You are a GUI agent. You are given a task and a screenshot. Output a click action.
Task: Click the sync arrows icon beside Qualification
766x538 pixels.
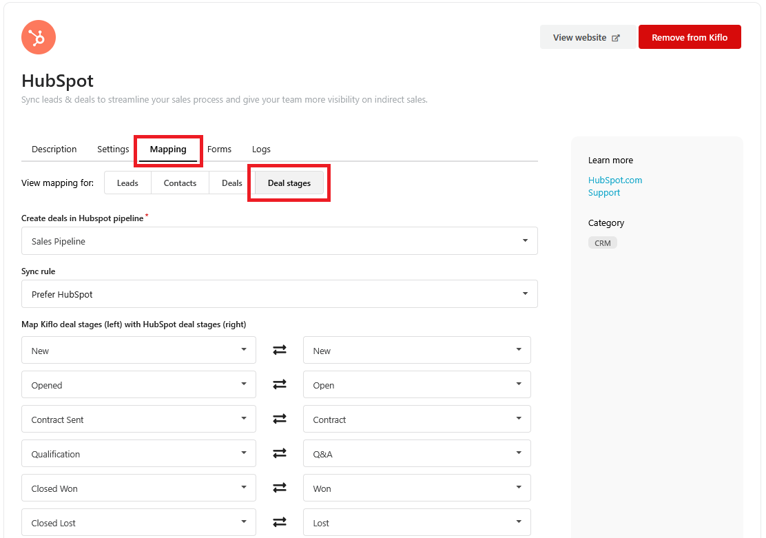[x=280, y=453]
